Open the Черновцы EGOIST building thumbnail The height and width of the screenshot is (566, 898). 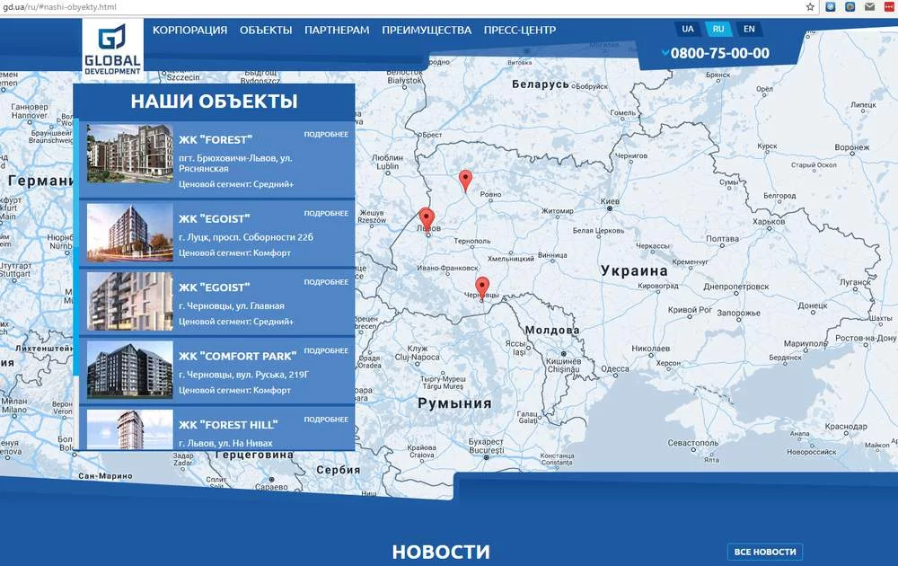click(130, 301)
